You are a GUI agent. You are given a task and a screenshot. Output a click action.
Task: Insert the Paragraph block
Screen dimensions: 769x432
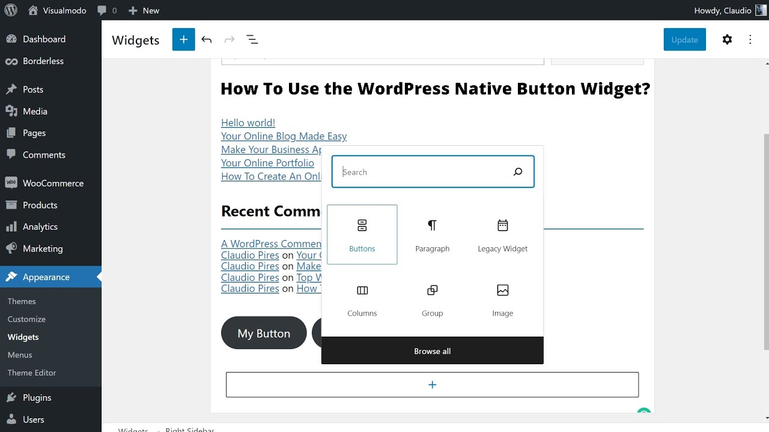[x=433, y=235]
